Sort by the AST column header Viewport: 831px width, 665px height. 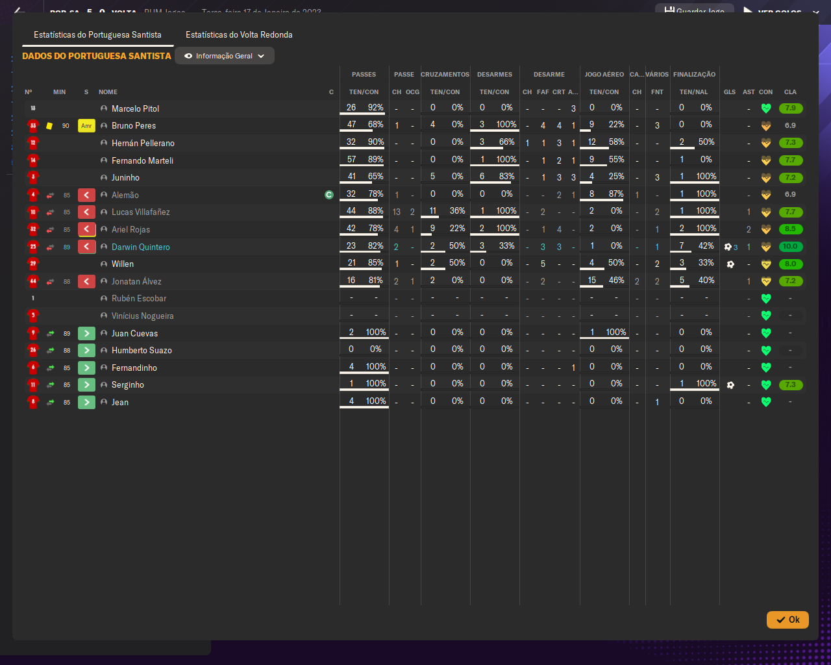(x=749, y=92)
